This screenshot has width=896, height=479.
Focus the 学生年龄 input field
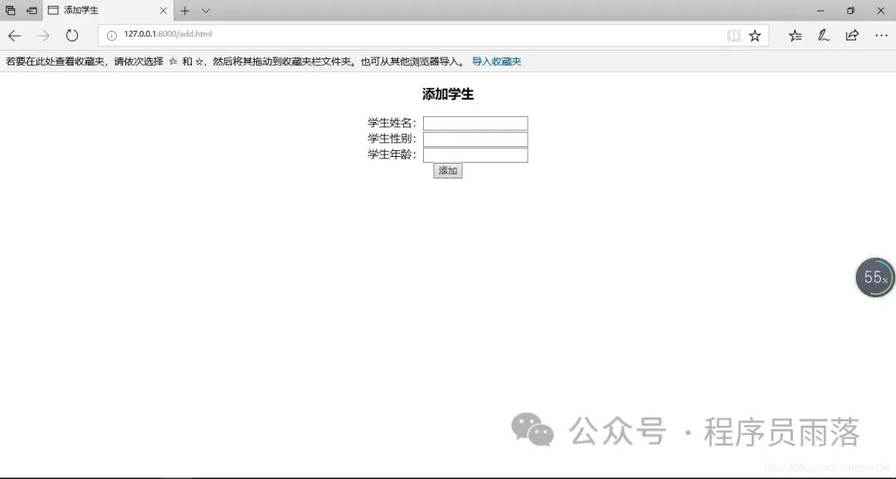[x=475, y=155]
